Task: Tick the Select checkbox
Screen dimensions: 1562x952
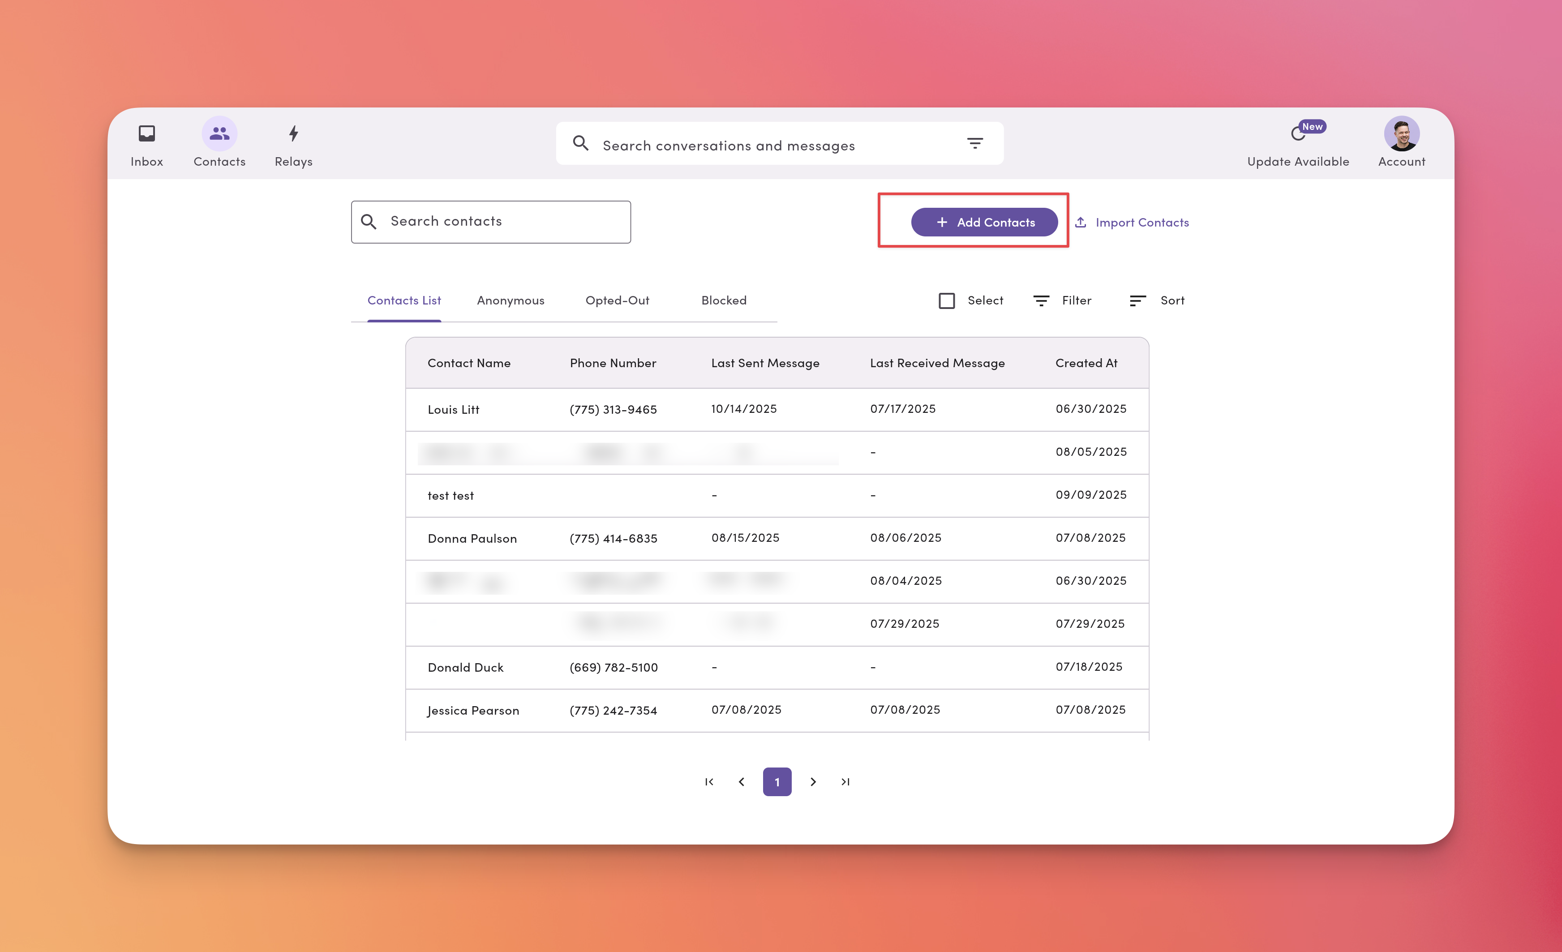Action: point(946,300)
